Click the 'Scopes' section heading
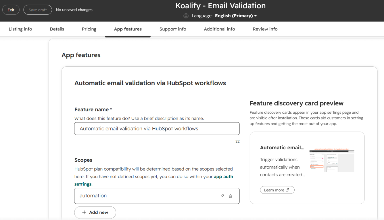The height and width of the screenshot is (220, 384). click(x=83, y=160)
